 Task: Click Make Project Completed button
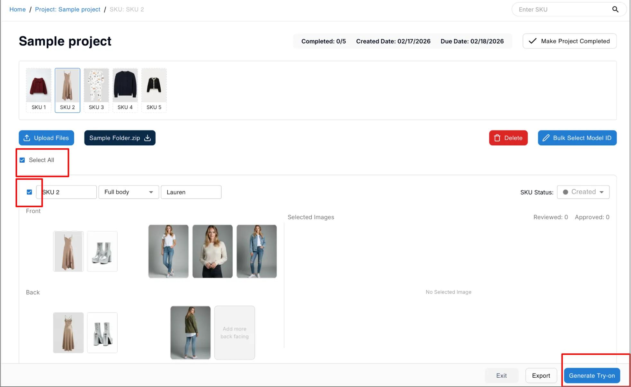pyautogui.click(x=569, y=41)
